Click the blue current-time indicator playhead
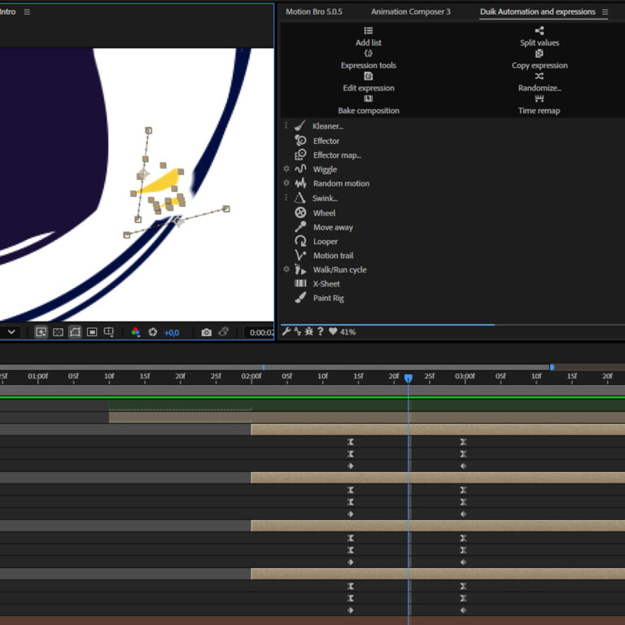Image resolution: width=625 pixels, height=625 pixels. (409, 378)
